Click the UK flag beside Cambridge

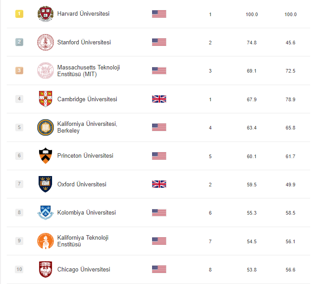coord(159,99)
